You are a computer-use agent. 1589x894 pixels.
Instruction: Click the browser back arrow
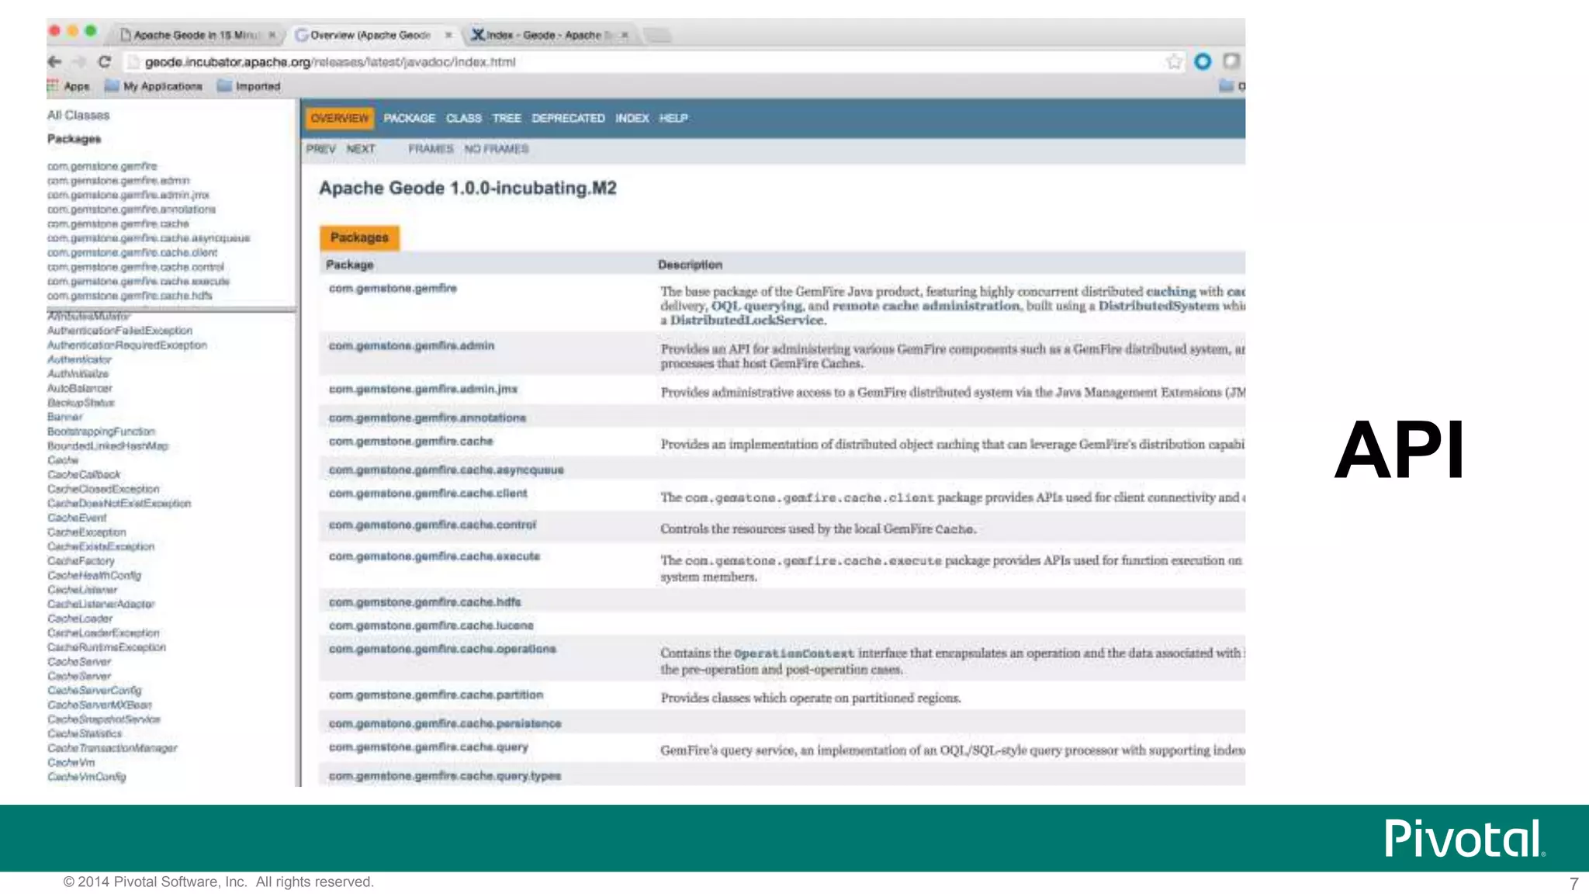click(54, 61)
